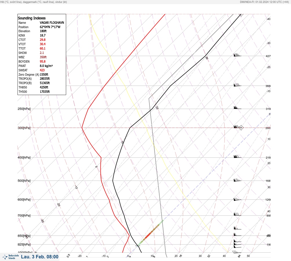Click the VTOT value 30.4
291x261 pixels.
click(x=42, y=44)
